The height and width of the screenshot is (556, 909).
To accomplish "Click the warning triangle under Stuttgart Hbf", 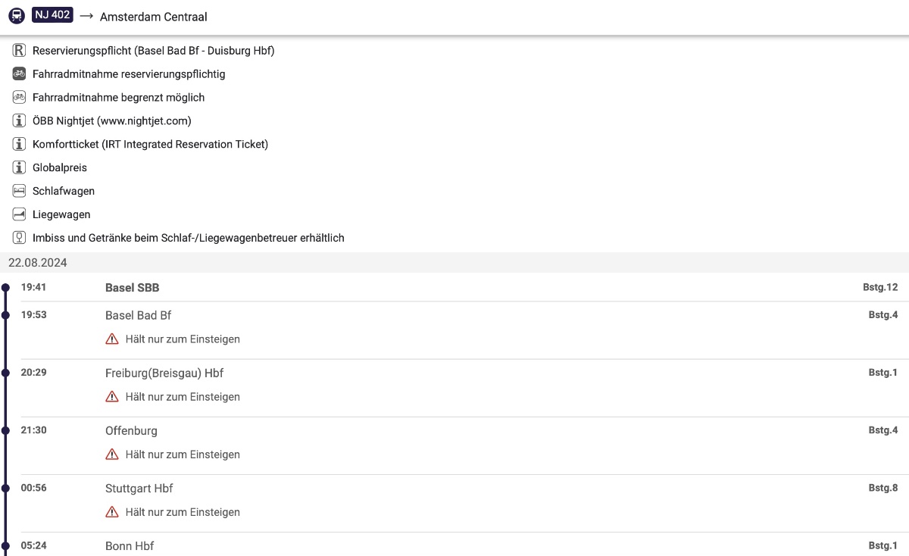I will [x=112, y=512].
